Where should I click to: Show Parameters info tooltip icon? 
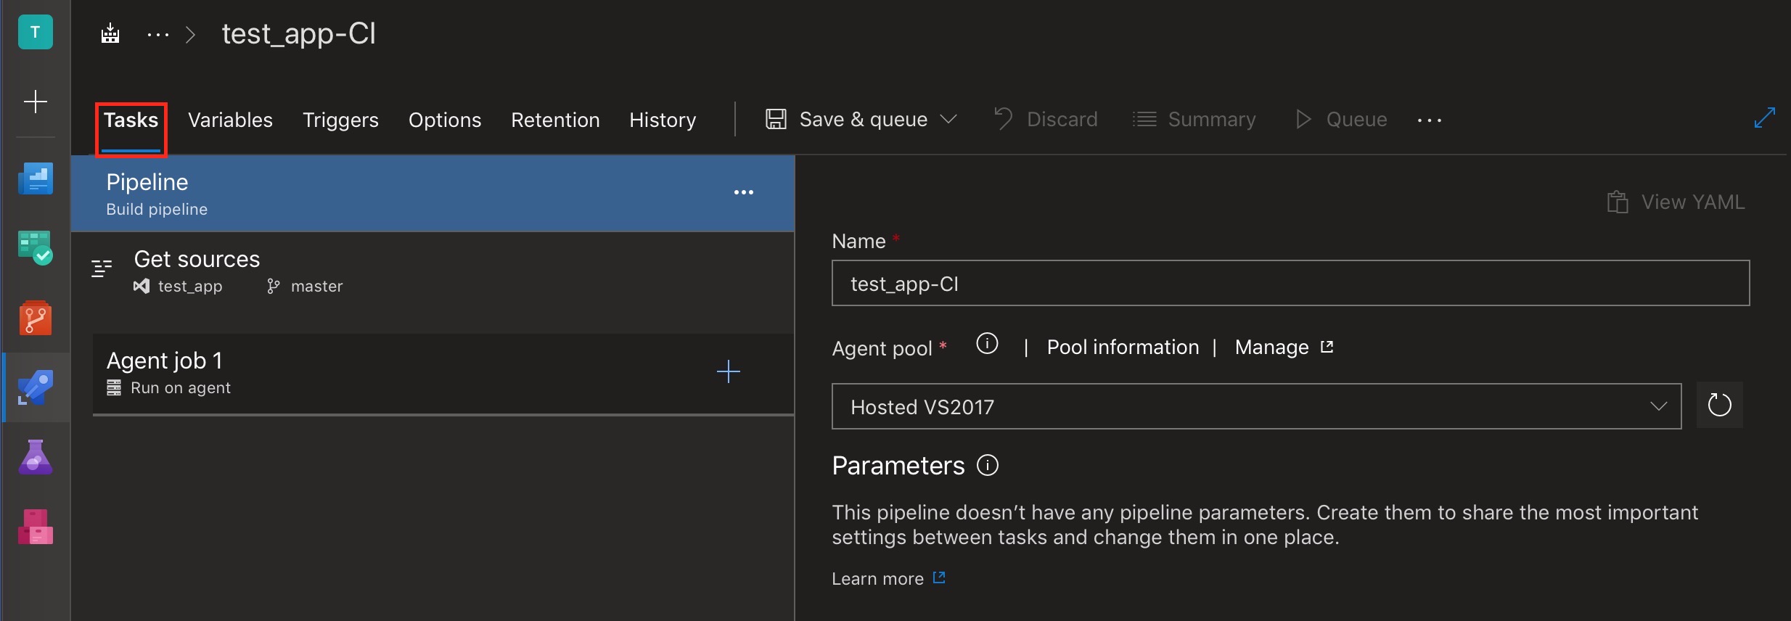click(988, 465)
